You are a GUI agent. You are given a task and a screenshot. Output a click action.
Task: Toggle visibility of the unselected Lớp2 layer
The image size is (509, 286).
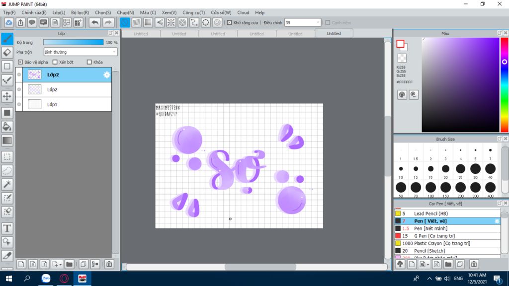tap(19, 89)
